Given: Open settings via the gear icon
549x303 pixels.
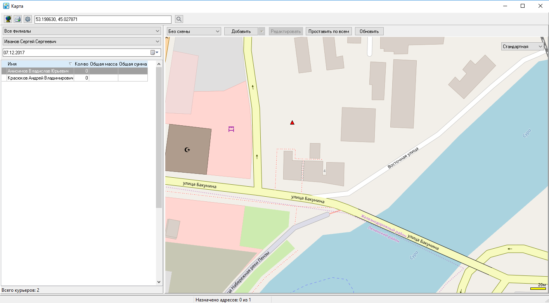Looking at the screenshot, I should (x=28, y=19).
